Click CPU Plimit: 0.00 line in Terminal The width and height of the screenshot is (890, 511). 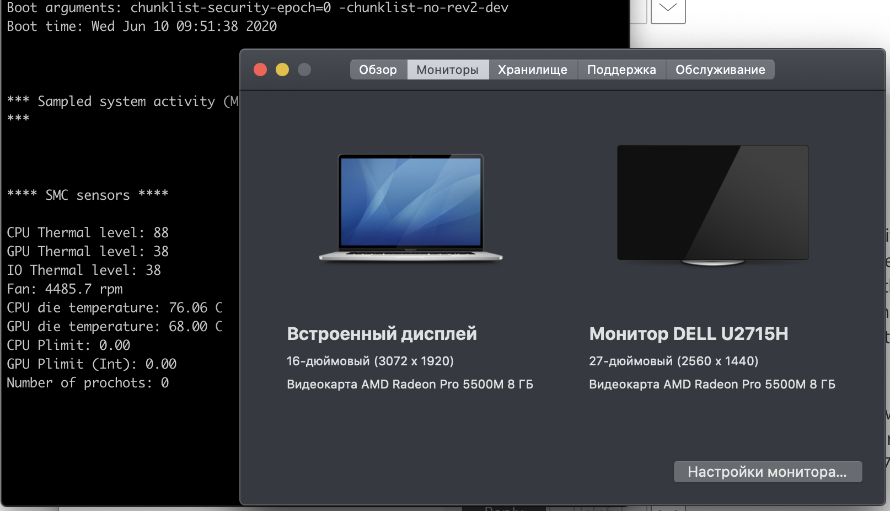tap(68, 345)
